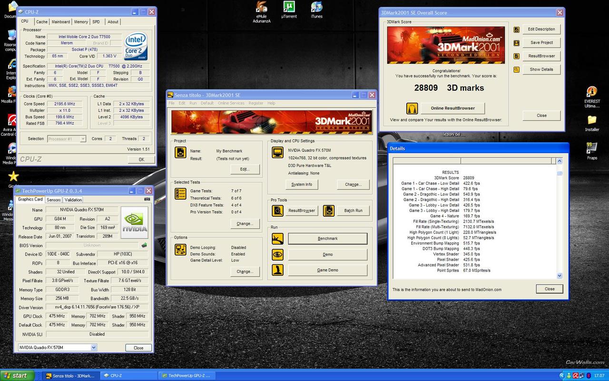Viewport: 609px width, 381px height.
Task: Expand the hidden system tray icons arrow
Action: tap(563, 376)
